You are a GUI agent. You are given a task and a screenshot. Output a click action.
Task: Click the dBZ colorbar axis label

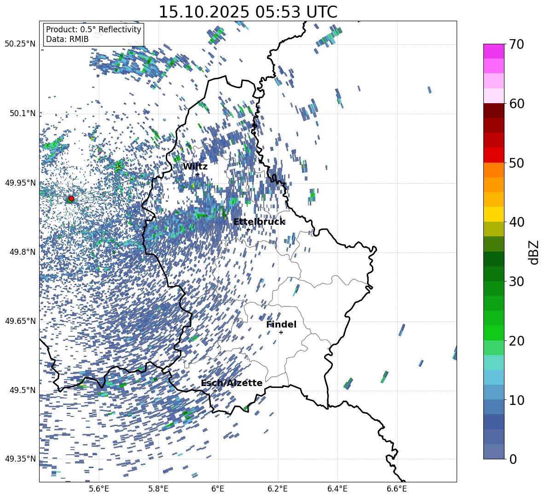534,252
